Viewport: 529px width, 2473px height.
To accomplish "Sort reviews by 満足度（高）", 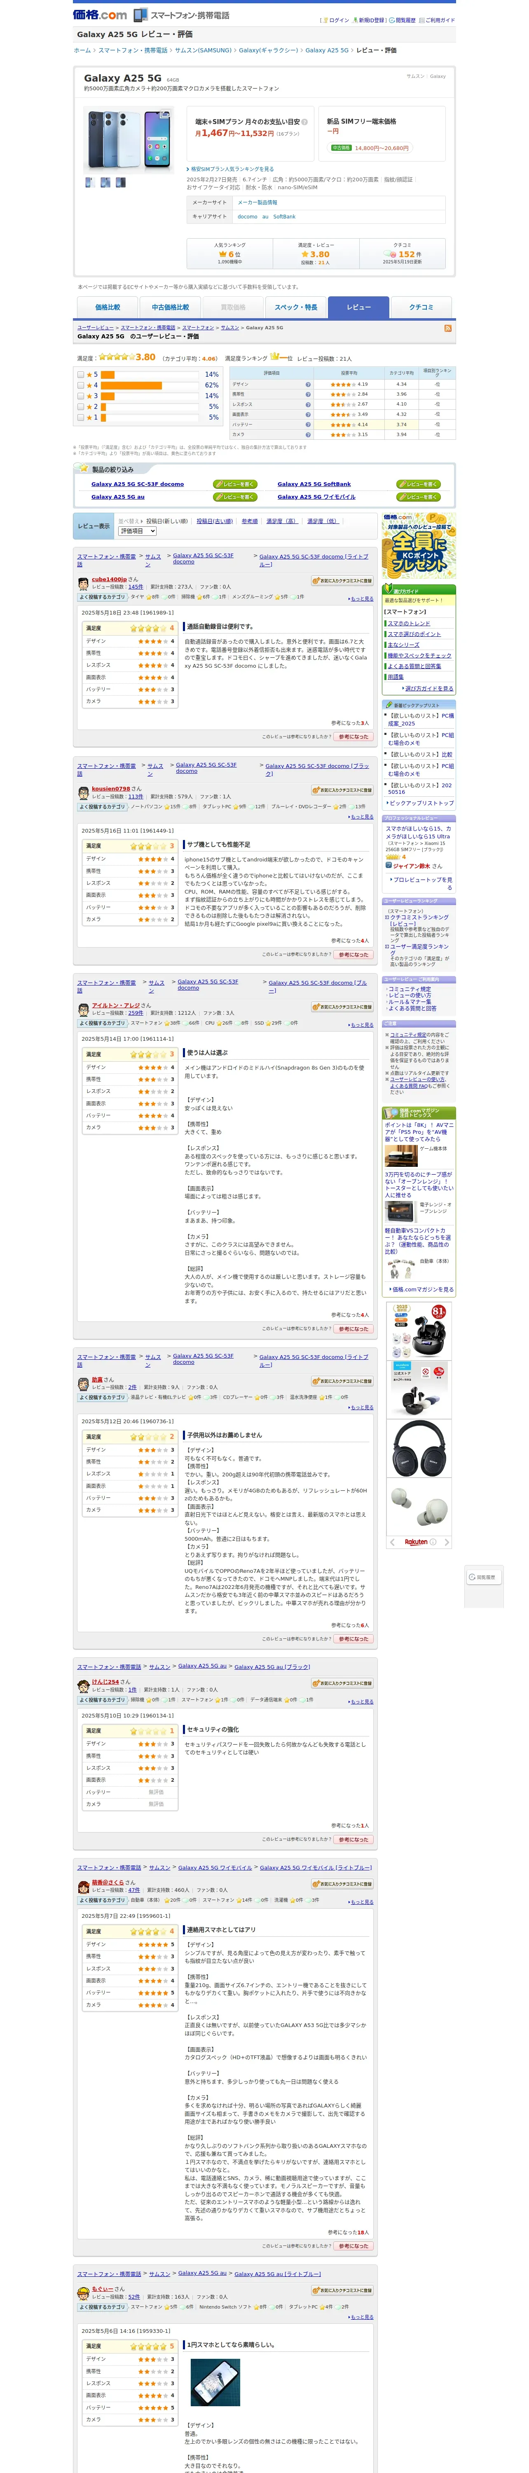I will 281,521.
